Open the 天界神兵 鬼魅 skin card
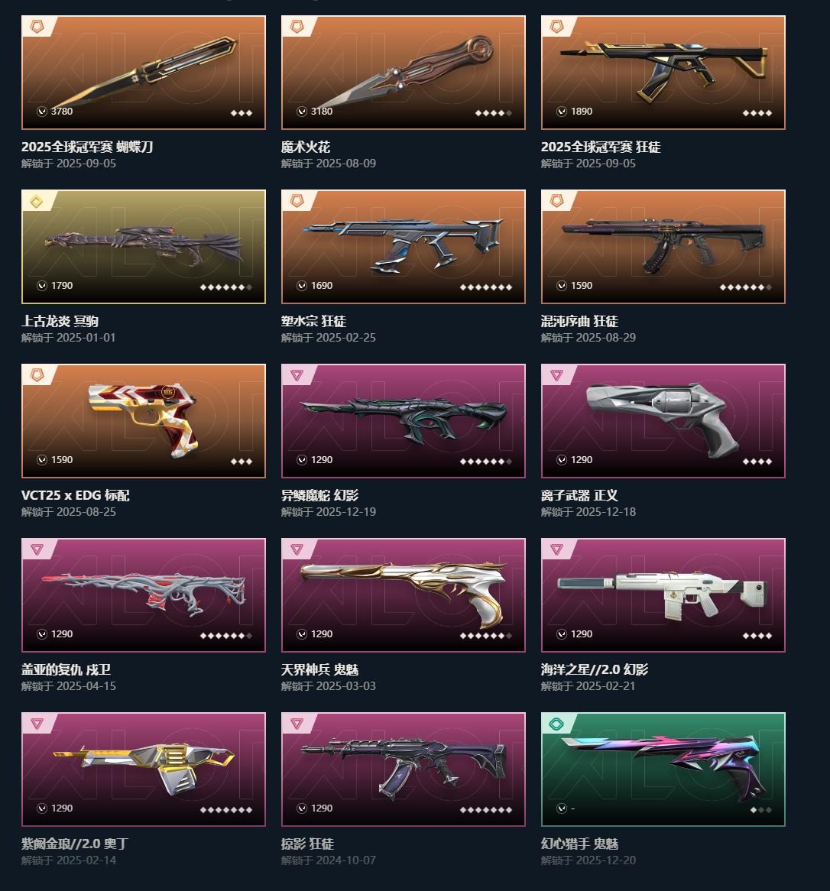 point(403,595)
